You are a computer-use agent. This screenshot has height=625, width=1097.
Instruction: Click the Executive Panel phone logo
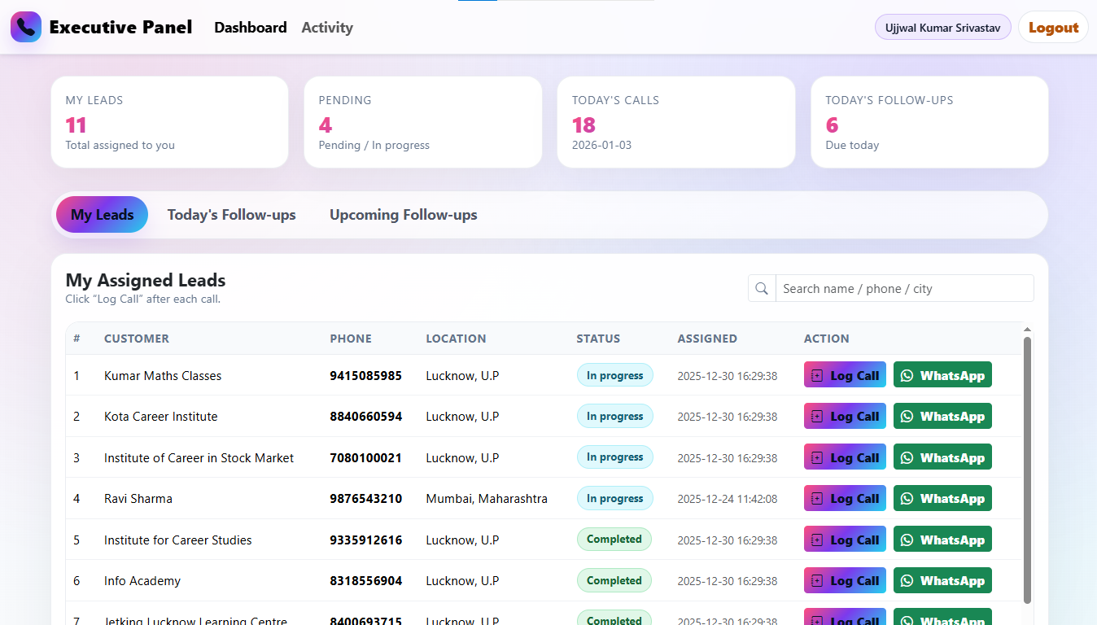26,27
